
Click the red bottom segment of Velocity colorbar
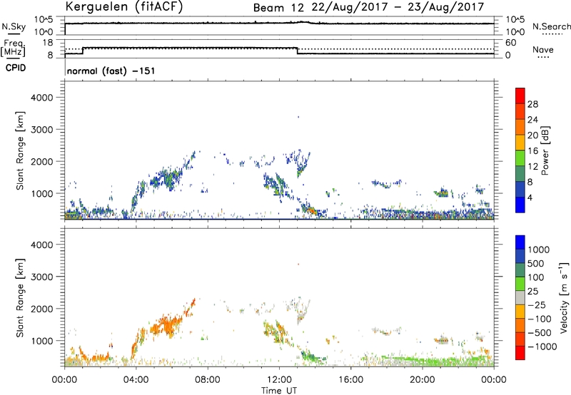click(x=520, y=353)
